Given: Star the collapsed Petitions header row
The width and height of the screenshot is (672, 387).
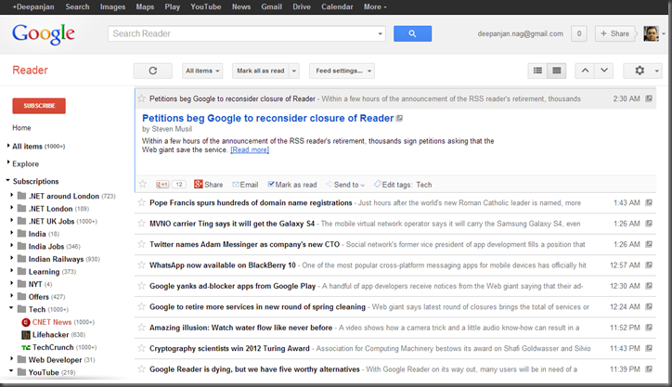Looking at the screenshot, I should pyautogui.click(x=141, y=98).
